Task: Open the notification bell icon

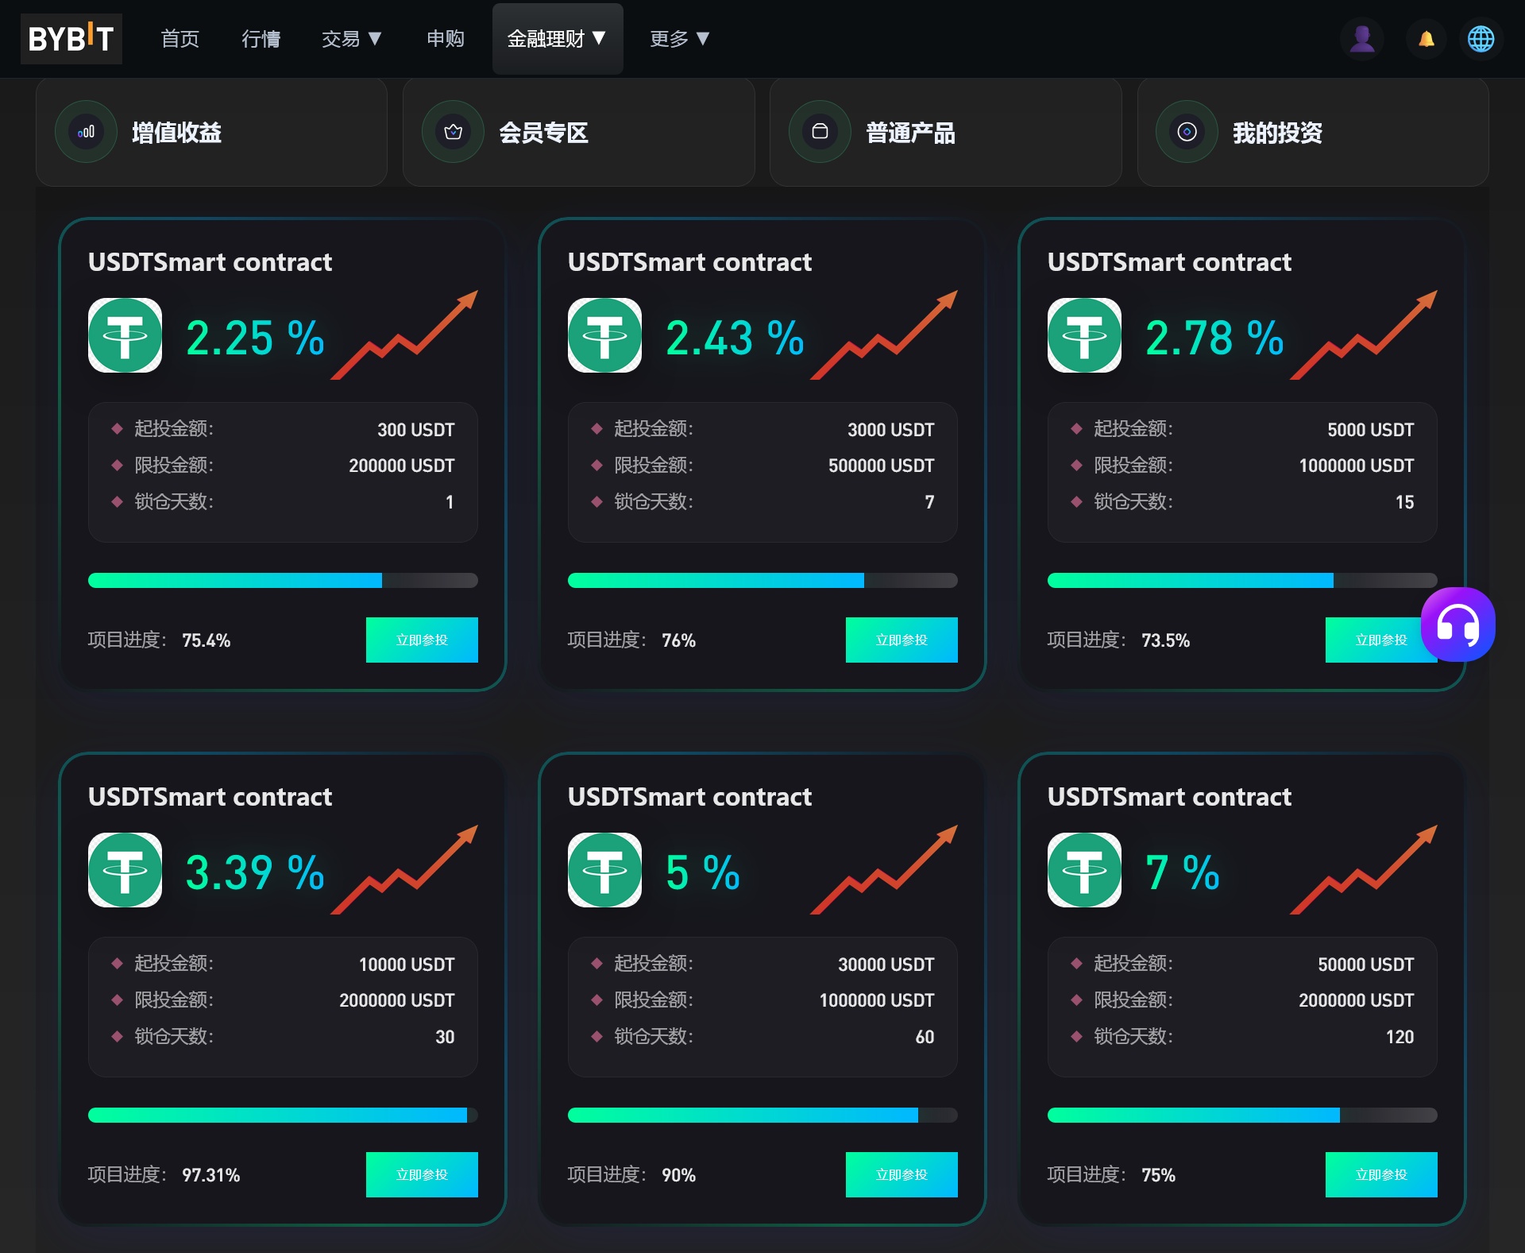Action: coord(1427,38)
